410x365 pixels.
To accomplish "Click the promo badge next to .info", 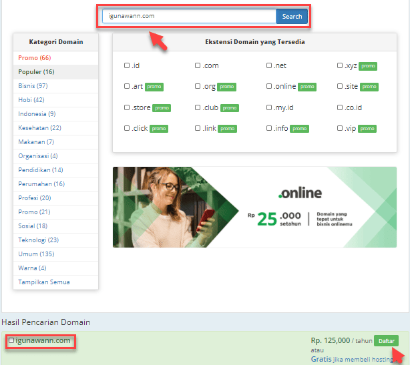I will point(300,129).
